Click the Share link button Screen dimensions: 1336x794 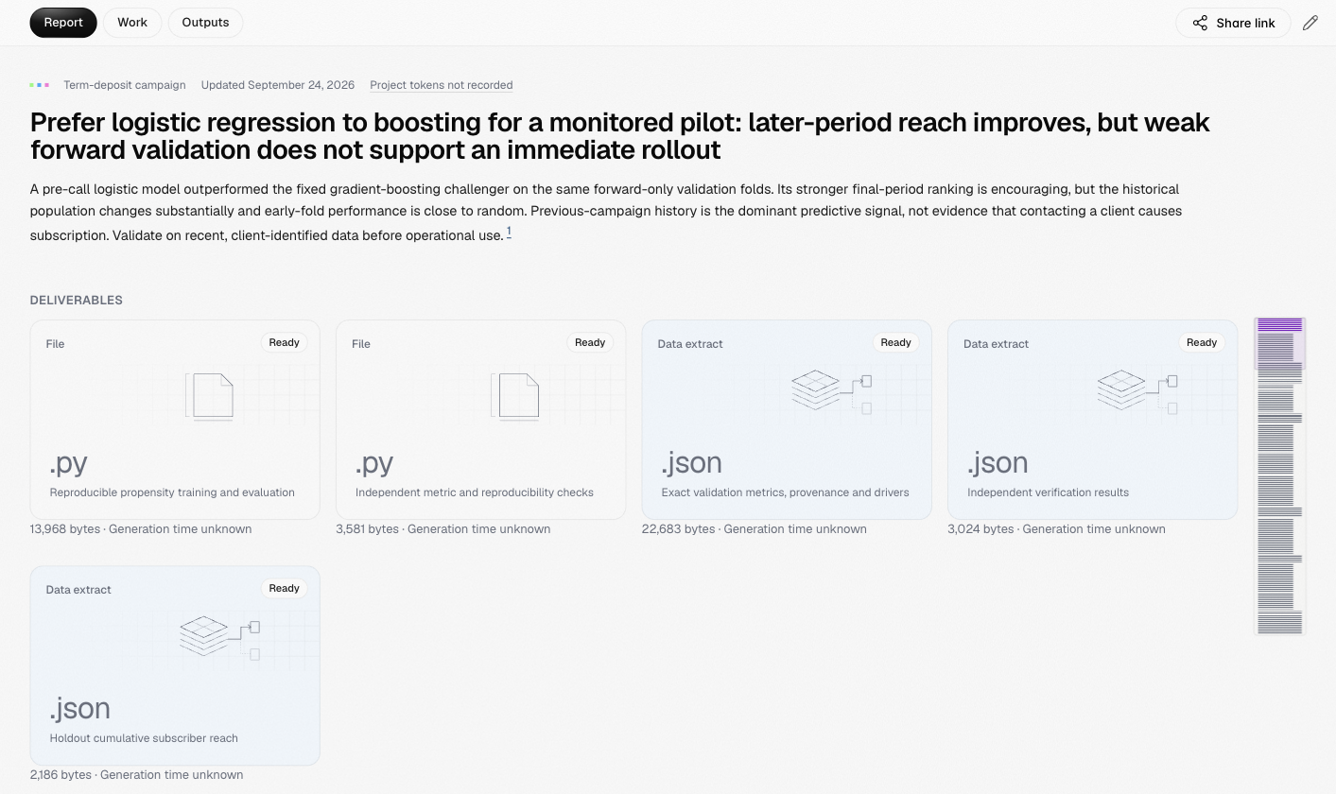(1233, 23)
